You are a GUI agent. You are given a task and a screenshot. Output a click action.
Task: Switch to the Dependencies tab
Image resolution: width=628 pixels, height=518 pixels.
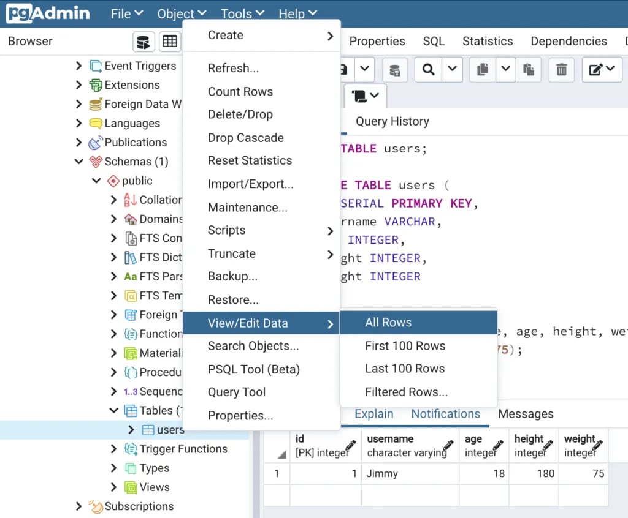click(x=569, y=42)
